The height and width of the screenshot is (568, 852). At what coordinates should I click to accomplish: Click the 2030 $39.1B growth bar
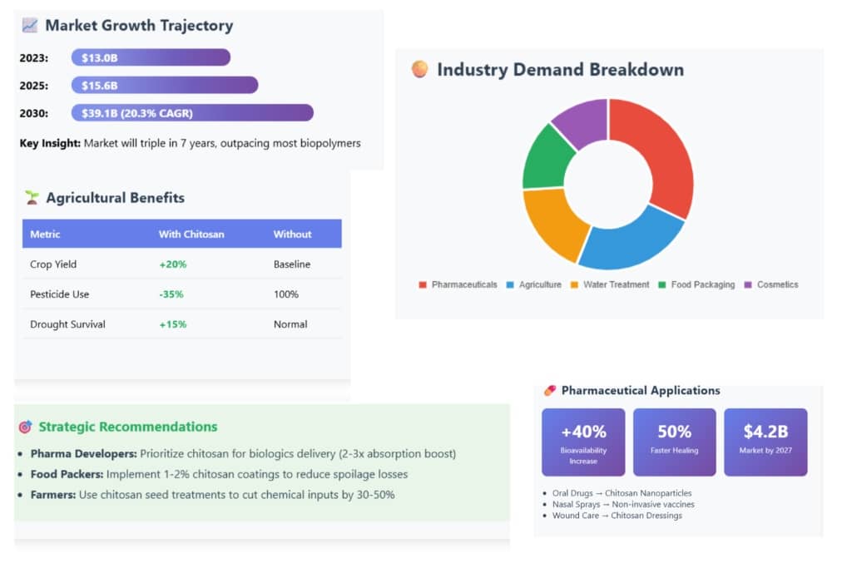point(191,113)
